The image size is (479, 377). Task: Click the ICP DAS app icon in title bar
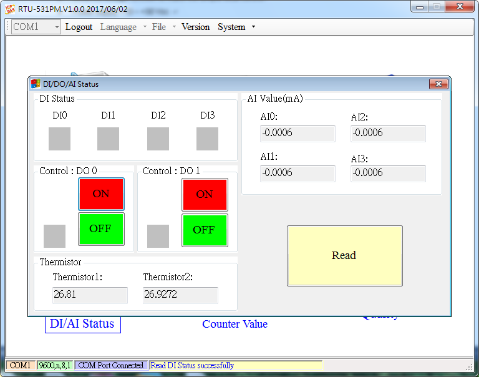pos(10,9)
